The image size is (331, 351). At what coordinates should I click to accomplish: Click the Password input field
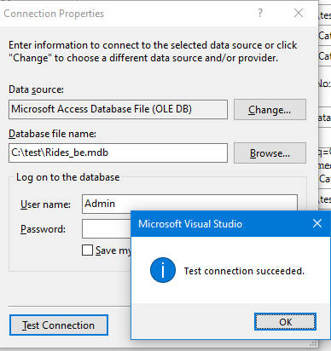107,228
